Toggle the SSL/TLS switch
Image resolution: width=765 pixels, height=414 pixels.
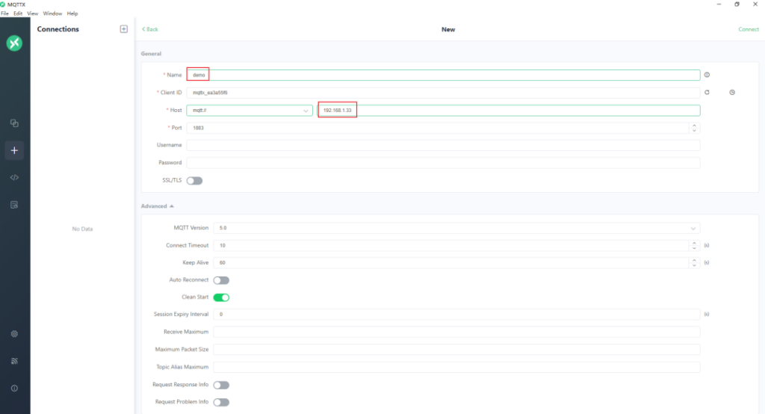(x=194, y=181)
